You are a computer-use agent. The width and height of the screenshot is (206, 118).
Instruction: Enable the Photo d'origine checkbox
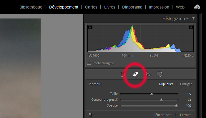(89, 63)
